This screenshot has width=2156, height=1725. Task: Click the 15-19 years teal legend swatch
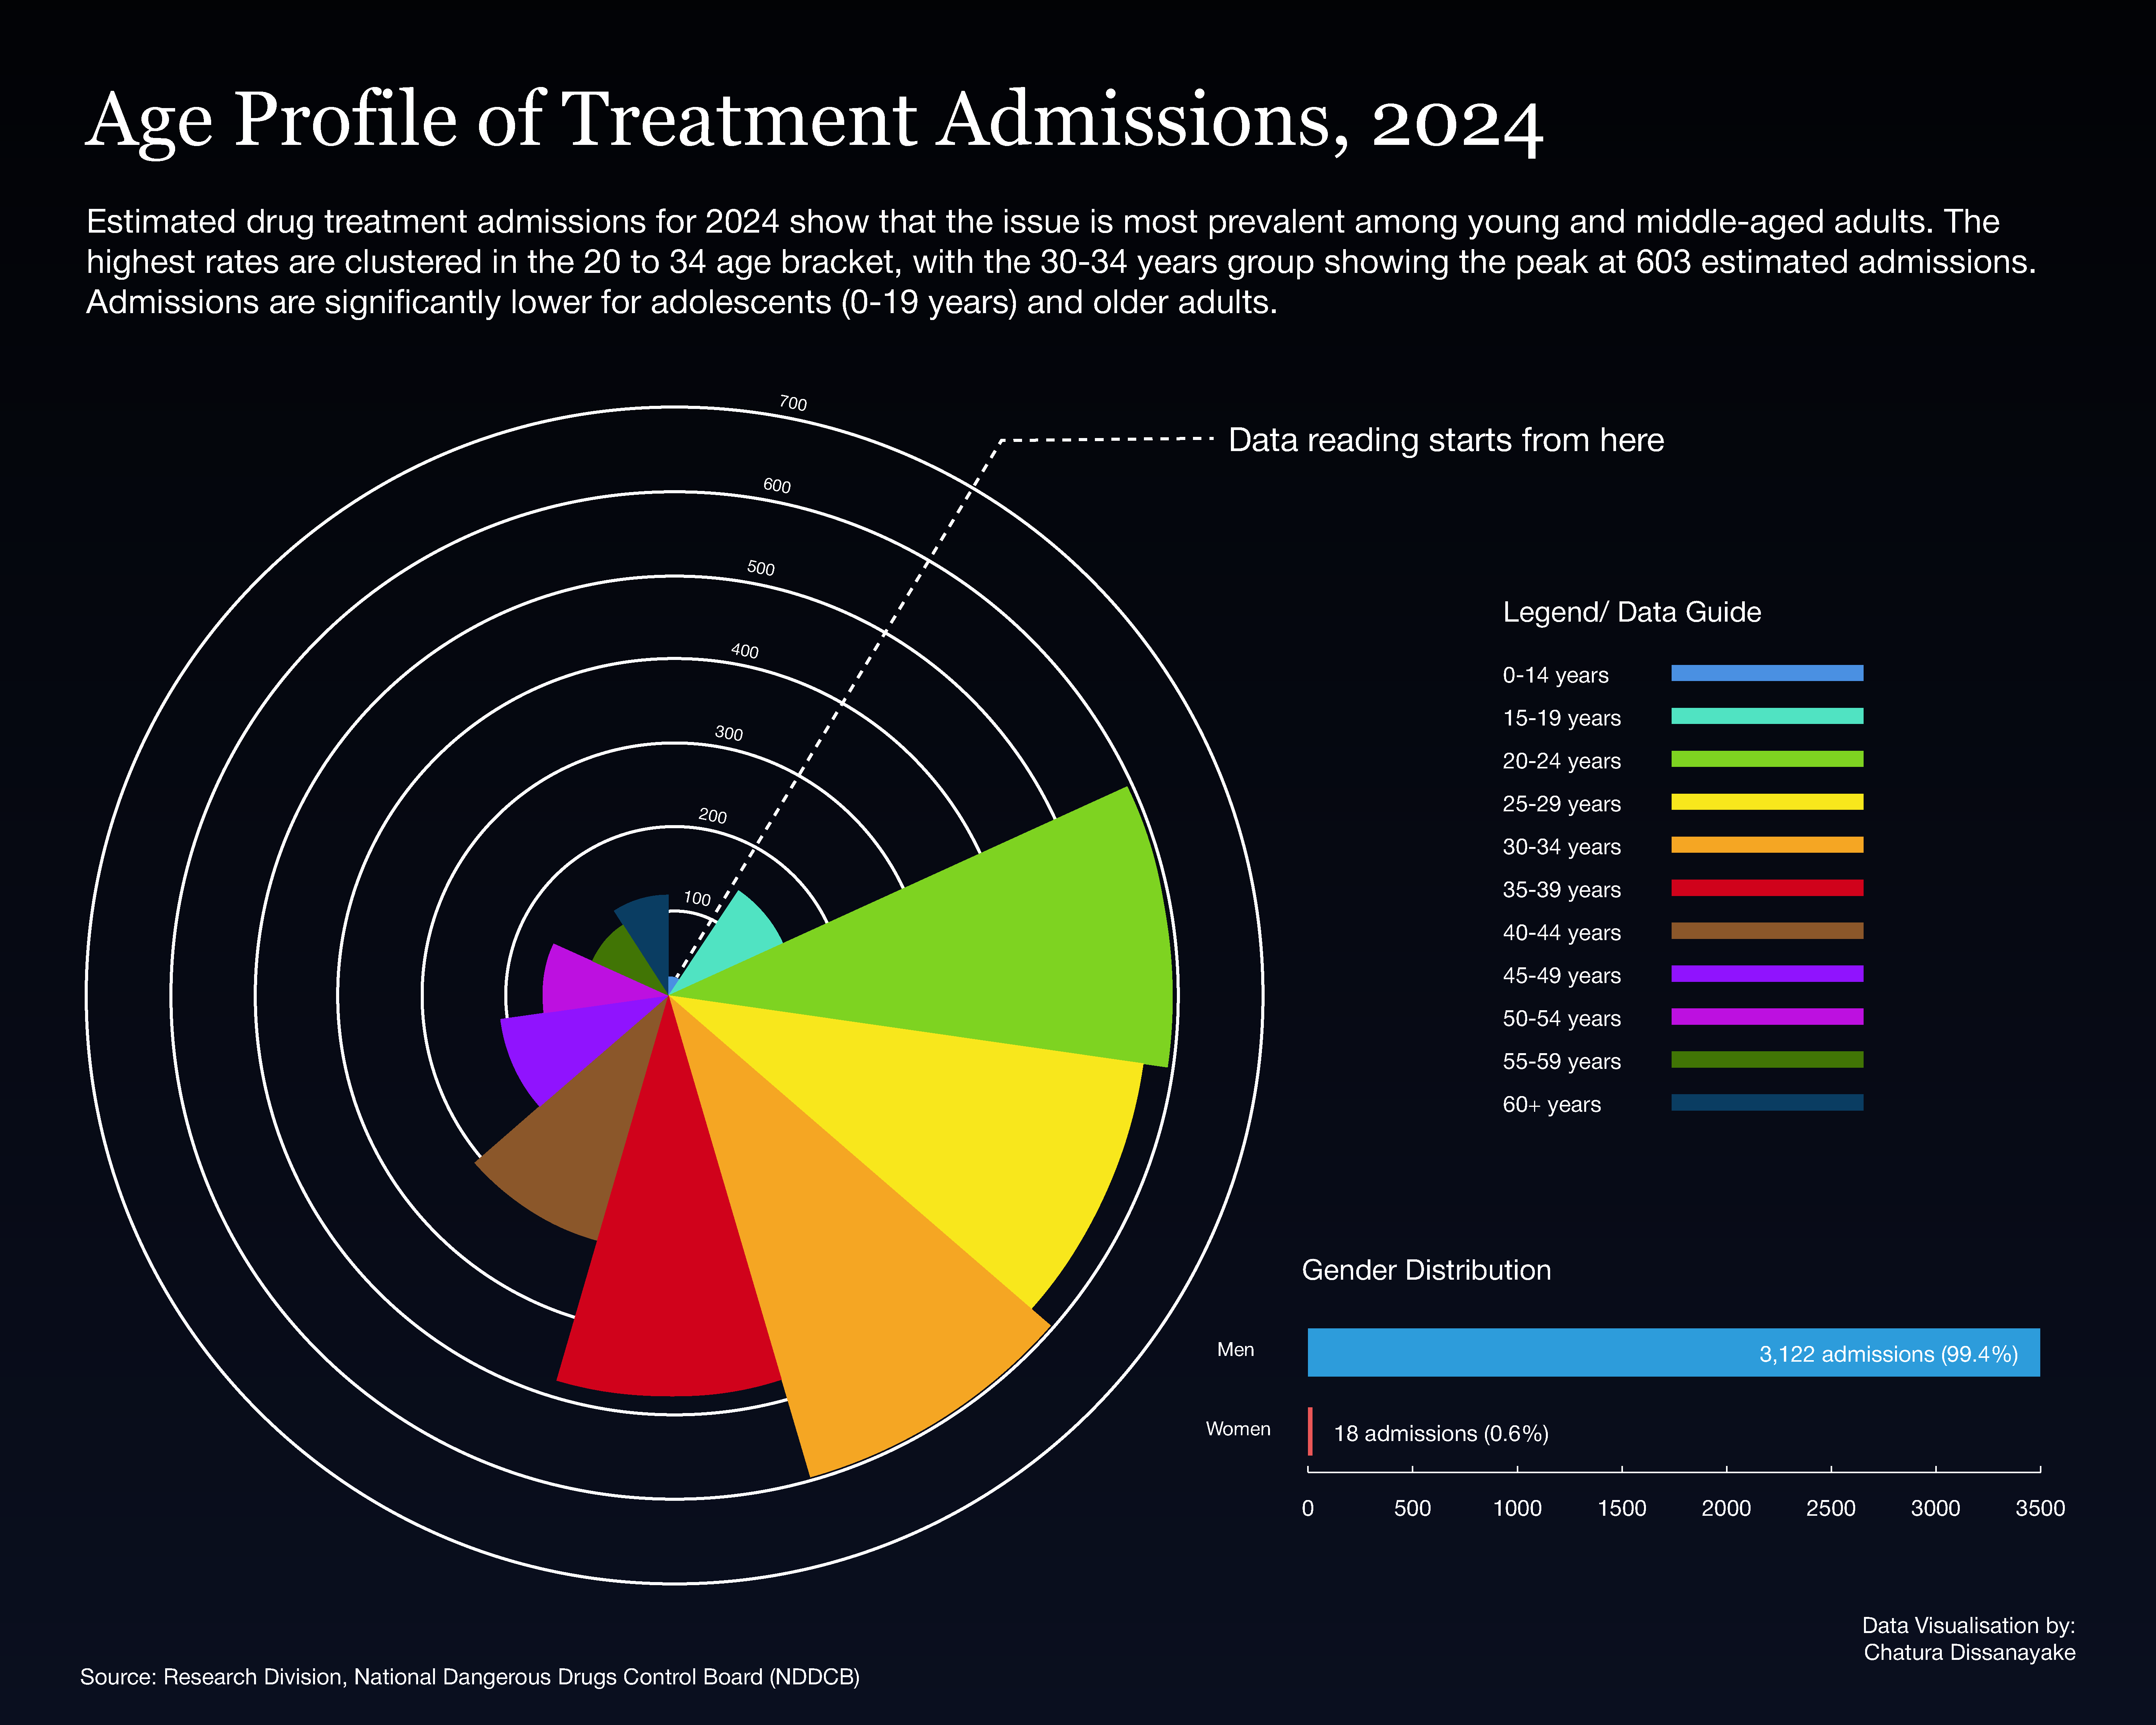1767,716
